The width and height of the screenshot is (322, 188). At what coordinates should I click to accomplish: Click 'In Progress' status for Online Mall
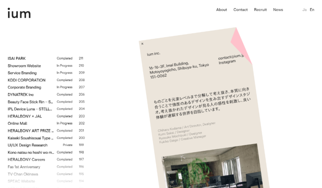[x=64, y=123]
